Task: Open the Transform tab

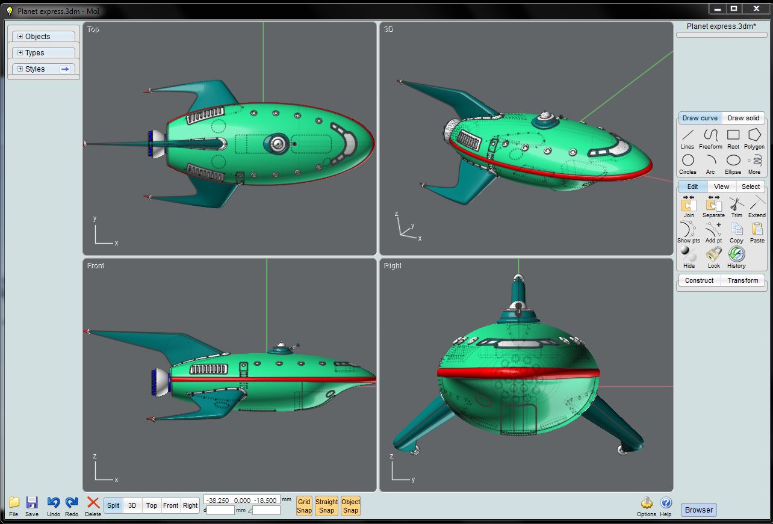Action: click(x=743, y=280)
